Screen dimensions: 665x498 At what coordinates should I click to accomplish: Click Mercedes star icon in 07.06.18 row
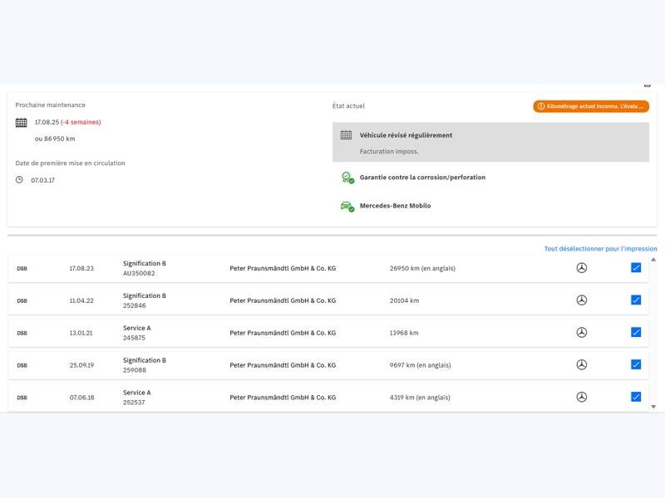coord(582,398)
